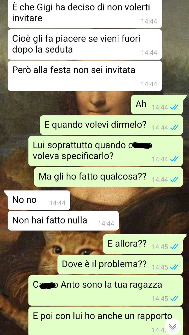Select message 'Cioè gli fa piacere se vieni'
The height and width of the screenshot is (335, 189).
coord(85,44)
